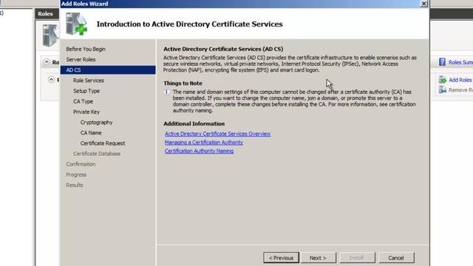The width and height of the screenshot is (473, 266).
Task: Select Setup Type step
Action: pyautogui.click(x=86, y=91)
